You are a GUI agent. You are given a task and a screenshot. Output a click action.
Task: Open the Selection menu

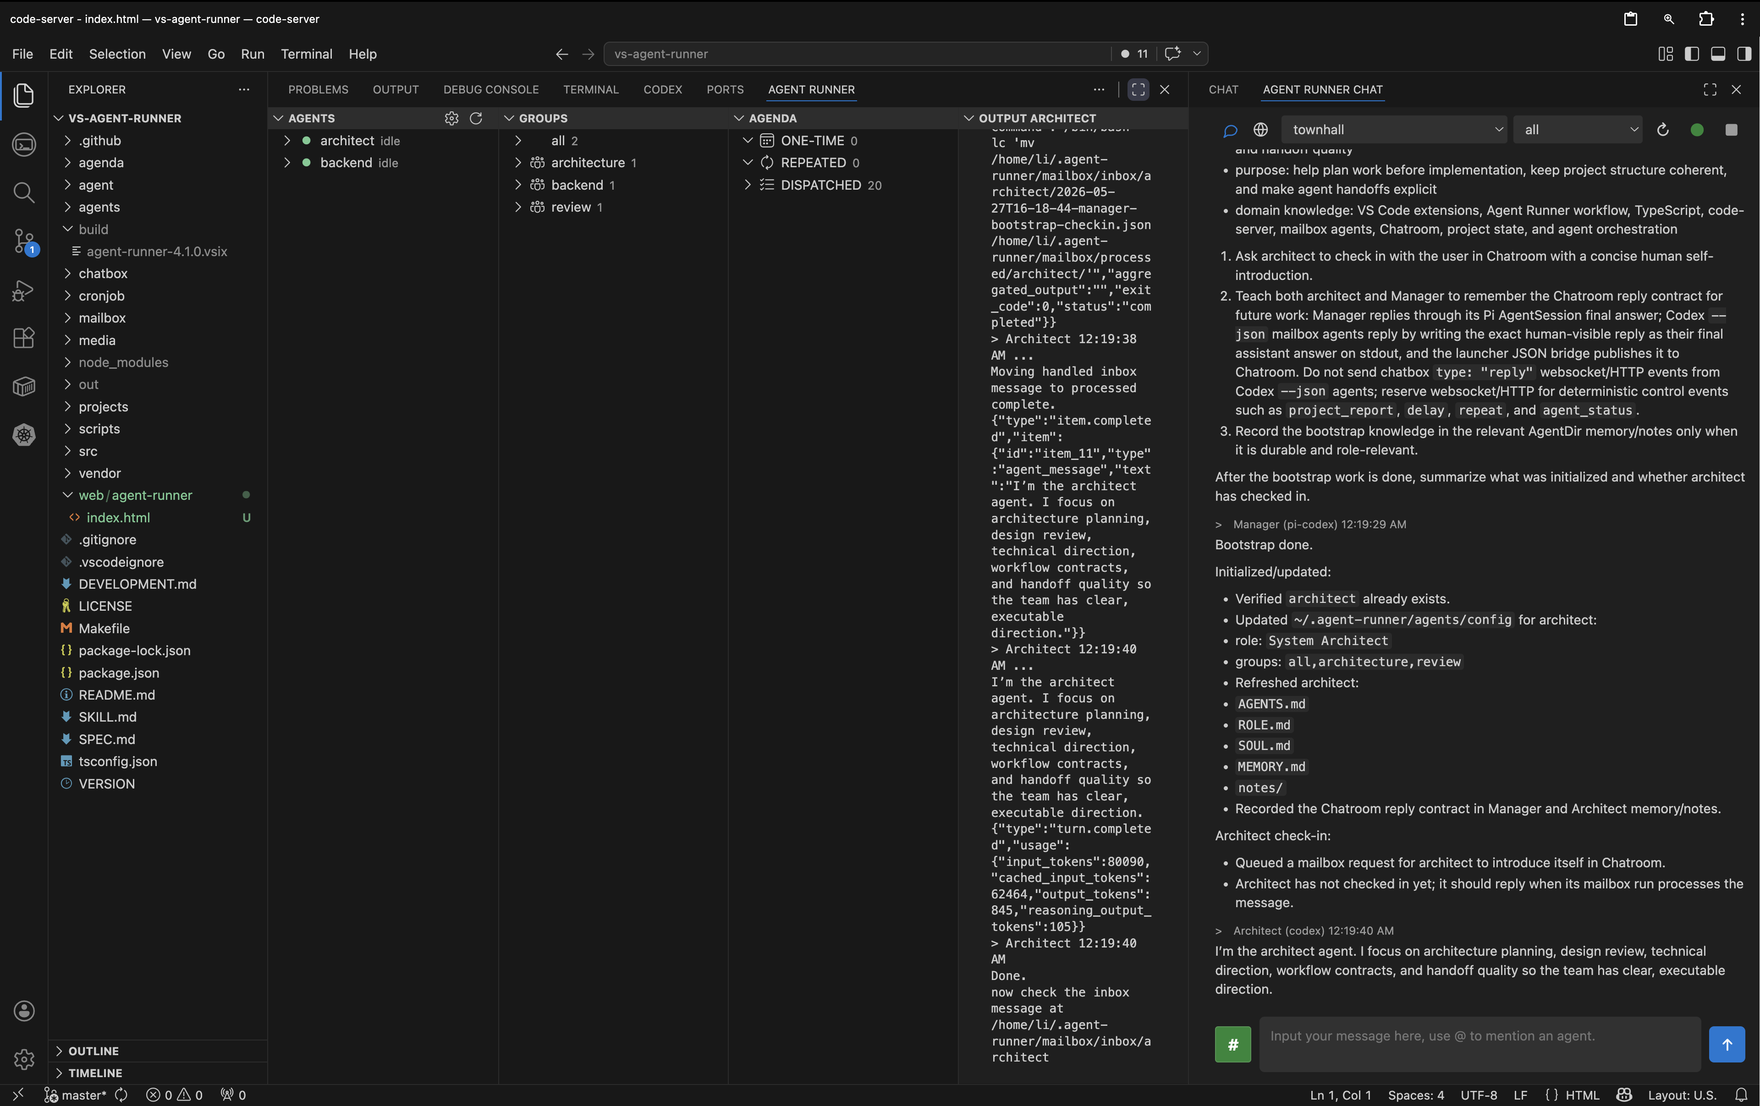(x=117, y=54)
